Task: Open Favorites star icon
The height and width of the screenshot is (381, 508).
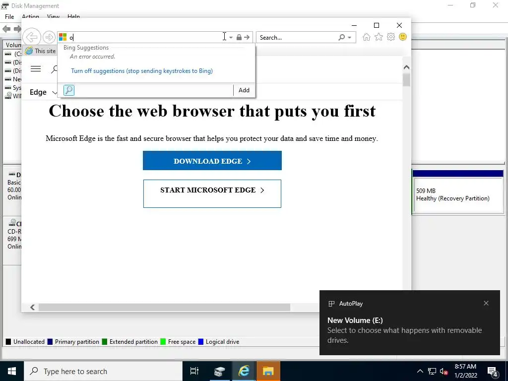Action: pyautogui.click(x=379, y=37)
